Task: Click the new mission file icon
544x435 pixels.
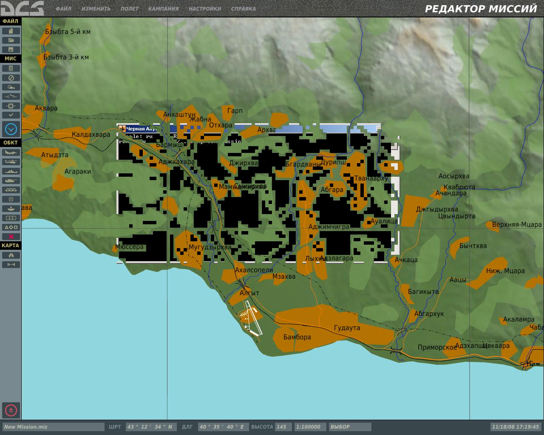Action: click(11, 31)
